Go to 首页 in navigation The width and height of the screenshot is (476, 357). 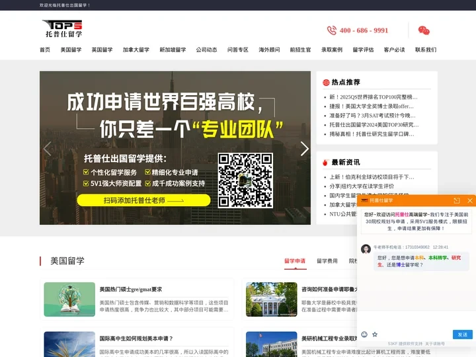click(x=45, y=50)
